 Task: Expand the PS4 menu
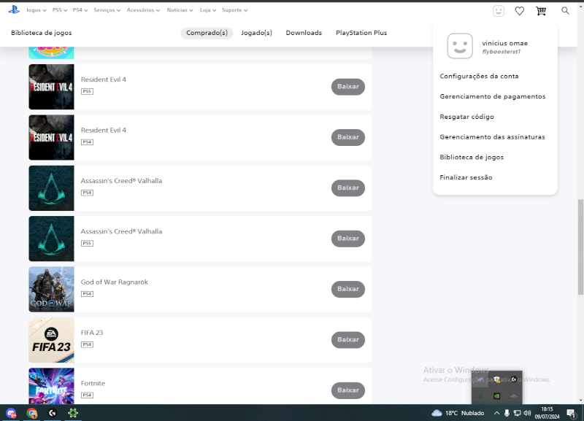coord(80,10)
